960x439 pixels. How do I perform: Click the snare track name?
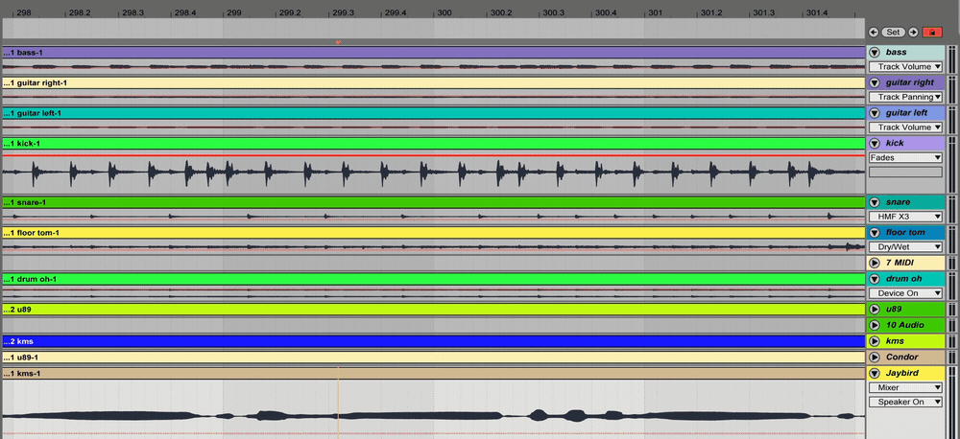pos(899,202)
